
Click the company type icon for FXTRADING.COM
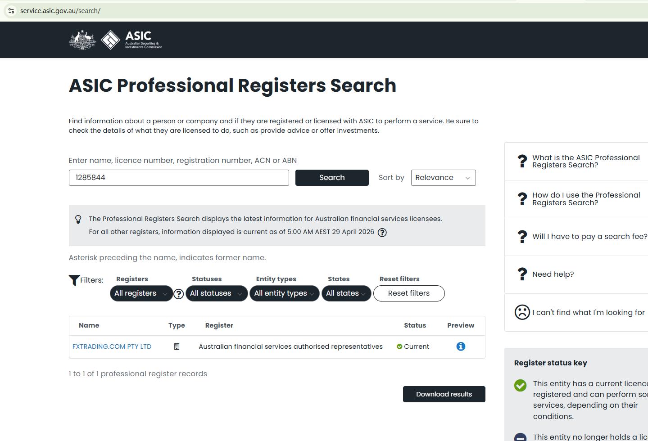click(177, 346)
